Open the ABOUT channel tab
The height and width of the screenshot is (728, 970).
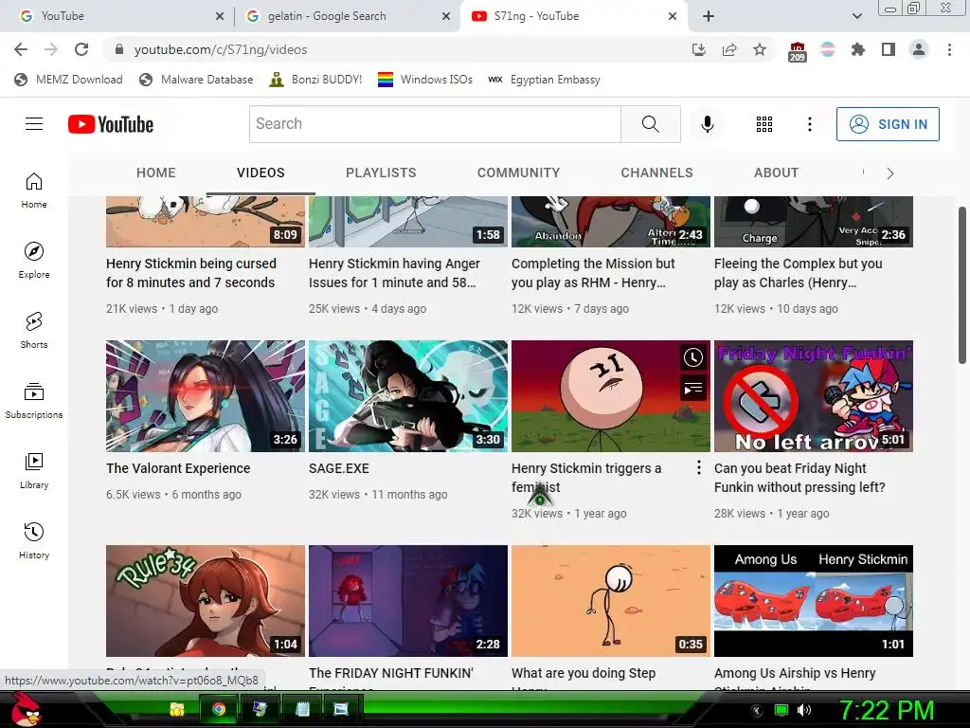tap(777, 173)
